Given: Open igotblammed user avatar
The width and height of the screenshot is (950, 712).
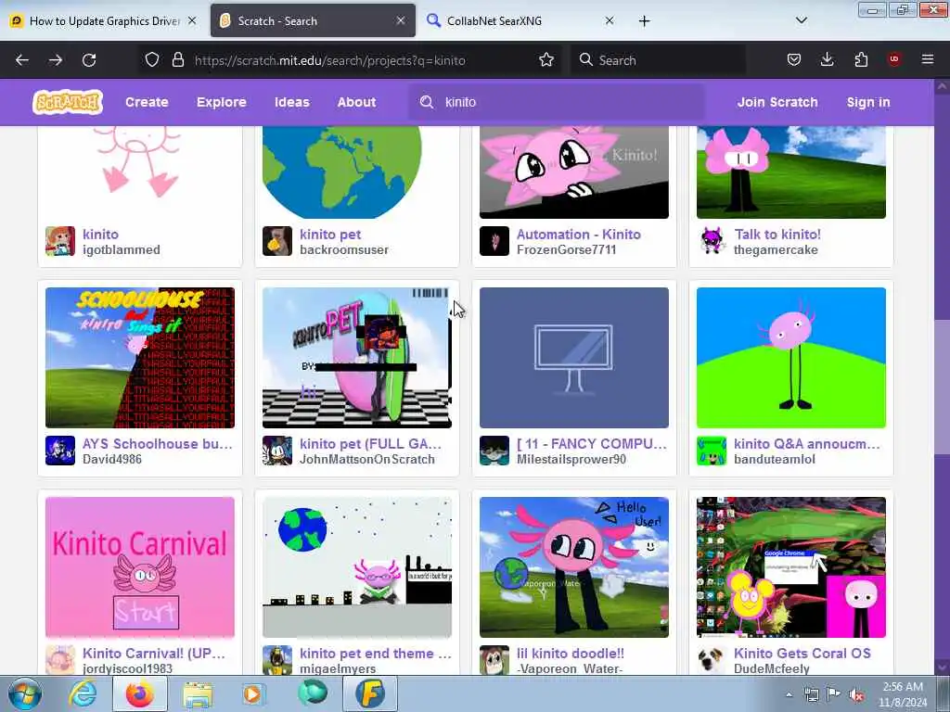Looking at the screenshot, I should tap(60, 241).
